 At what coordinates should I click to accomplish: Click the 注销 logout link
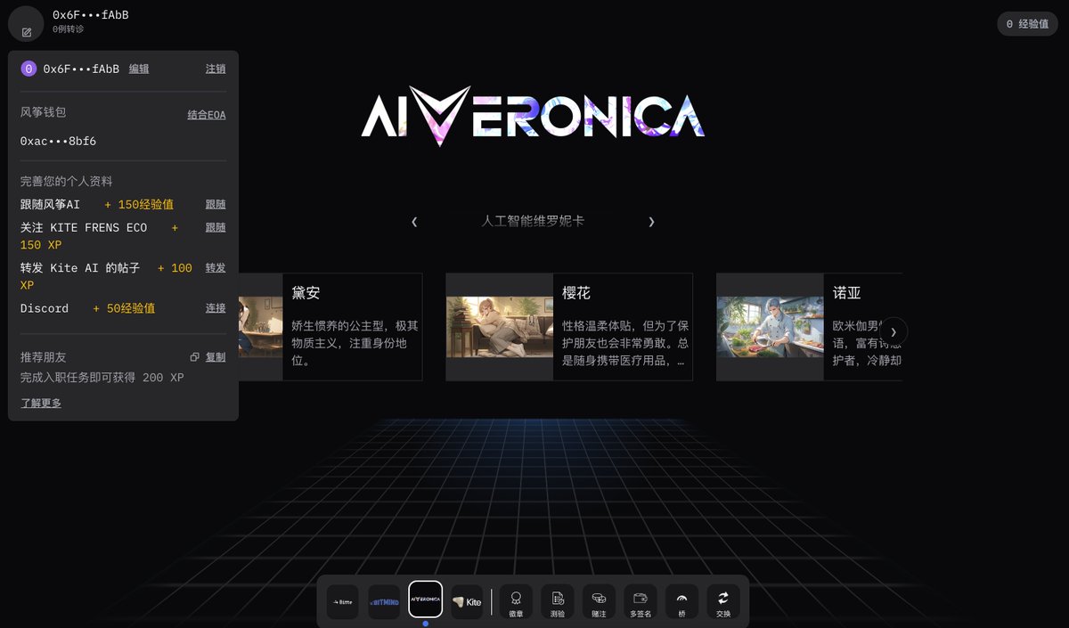216,69
